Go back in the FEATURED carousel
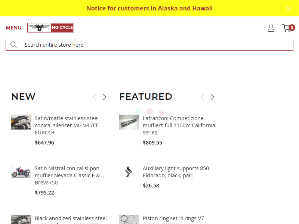The height and width of the screenshot is (224, 299). coord(203,97)
